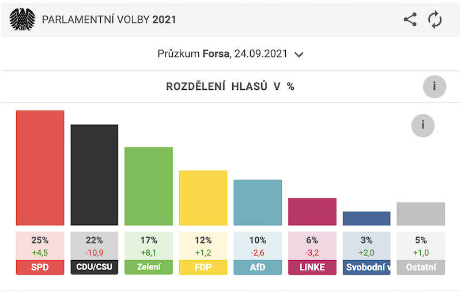Click the teal AfD bar
The height and width of the screenshot is (293, 461).
tap(258, 202)
